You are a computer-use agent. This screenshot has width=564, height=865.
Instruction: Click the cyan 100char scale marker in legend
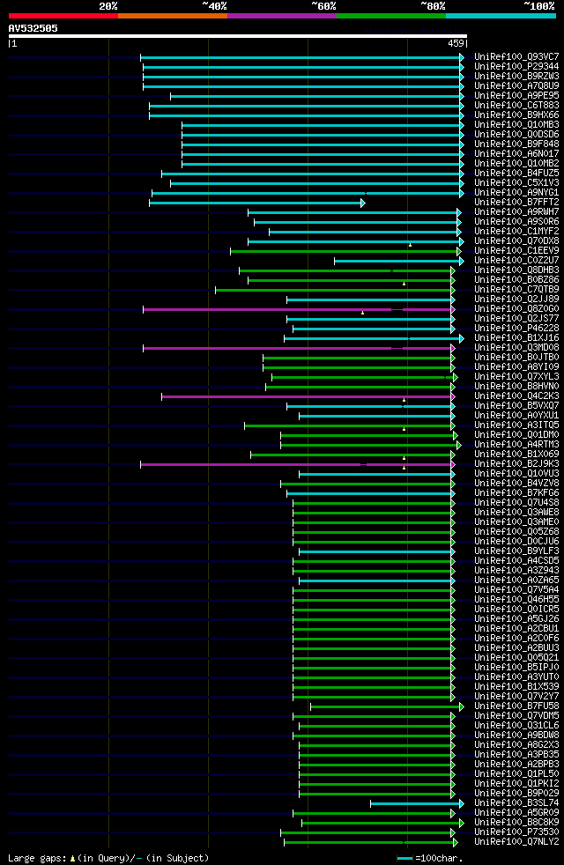click(x=405, y=858)
